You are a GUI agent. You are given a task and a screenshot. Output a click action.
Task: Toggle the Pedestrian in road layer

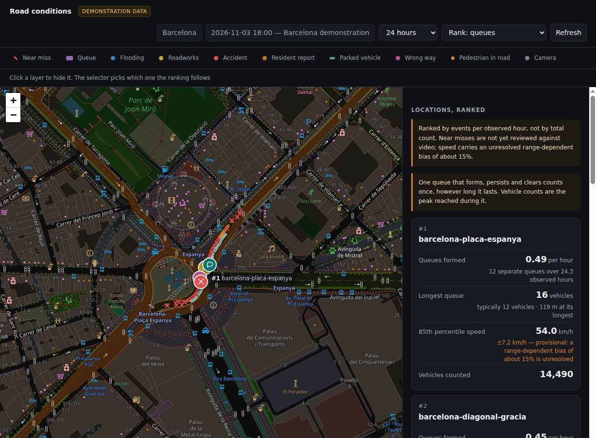(x=480, y=57)
